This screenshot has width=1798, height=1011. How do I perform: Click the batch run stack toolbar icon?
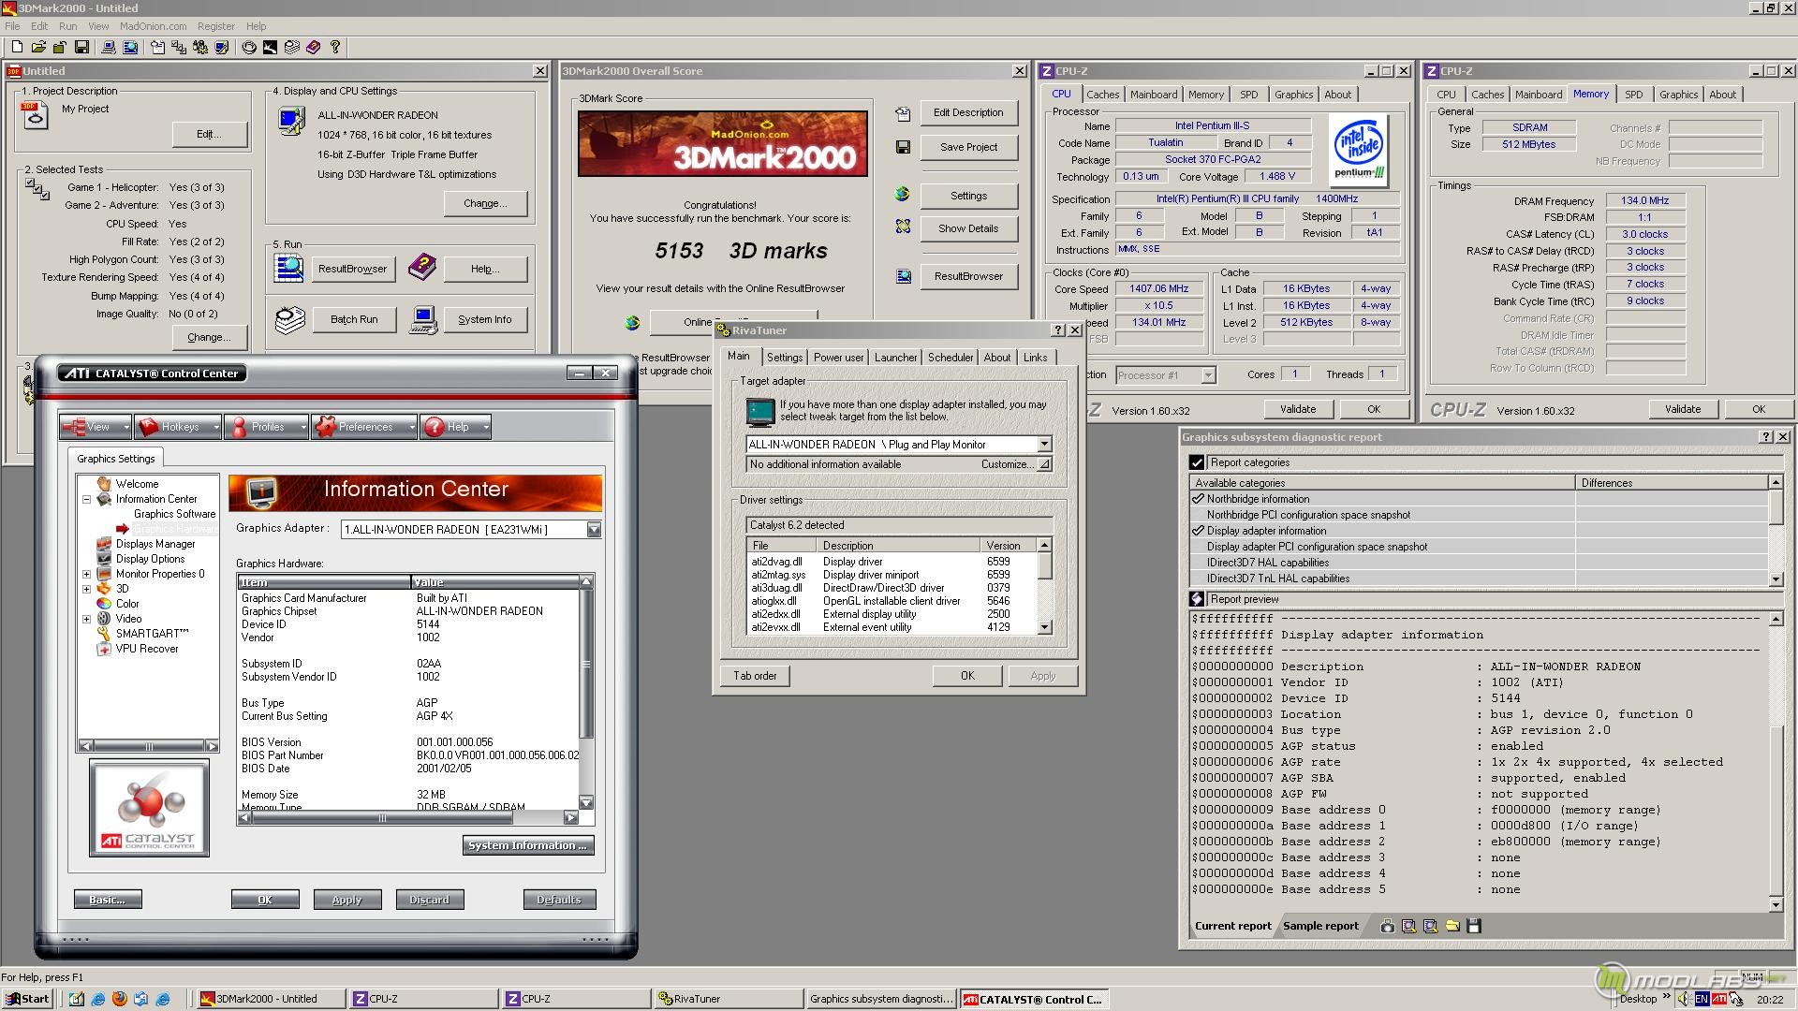tap(292, 47)
